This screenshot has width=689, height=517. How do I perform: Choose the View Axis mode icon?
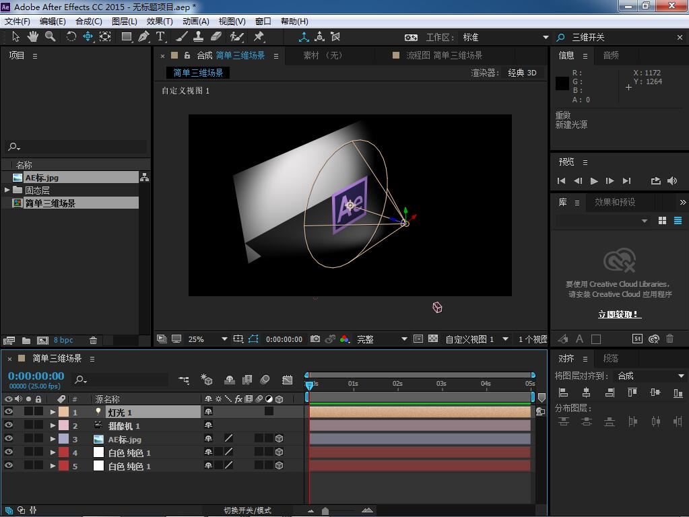(335, 37)
